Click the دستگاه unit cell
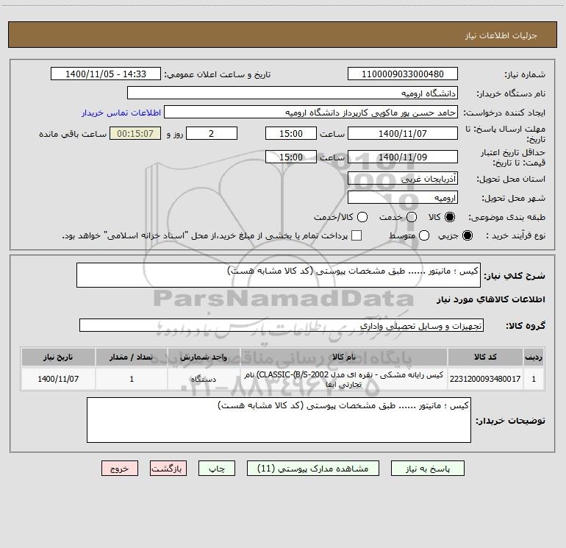The height and width of the screenshot is (548, 566). (204, 379)
